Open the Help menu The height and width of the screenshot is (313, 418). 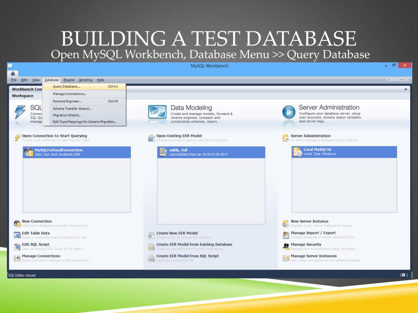point(100,80)
